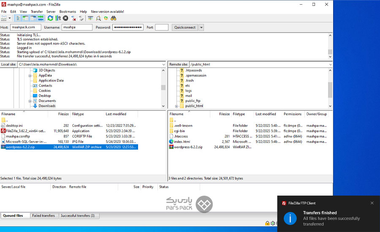This screenshot has height=232, width=380.
Task: Refresh the file and folder lists
Action: pos(50,18)
